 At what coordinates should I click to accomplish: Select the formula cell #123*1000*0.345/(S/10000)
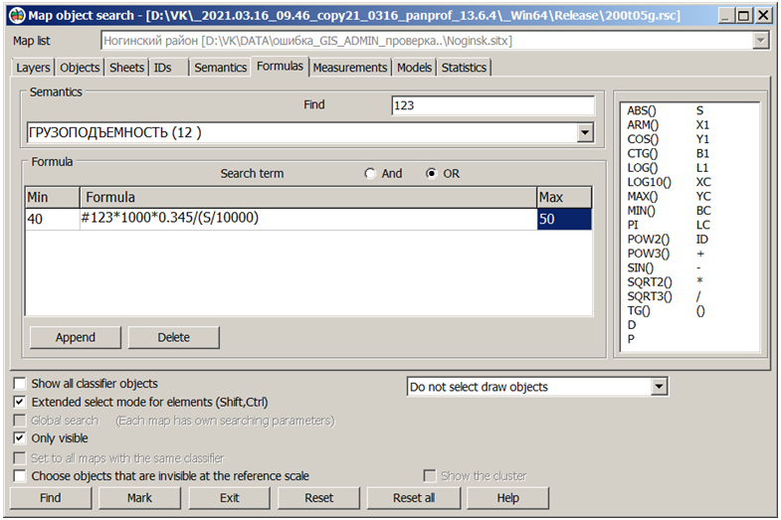click(x=308, y=219)
